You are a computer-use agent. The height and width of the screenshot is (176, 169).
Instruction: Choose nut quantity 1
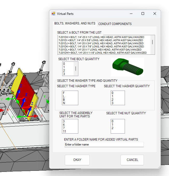pyautogui.click(x=118, y=125)
